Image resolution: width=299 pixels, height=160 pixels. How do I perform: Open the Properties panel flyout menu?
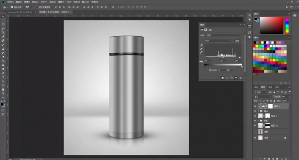(244, 25)
